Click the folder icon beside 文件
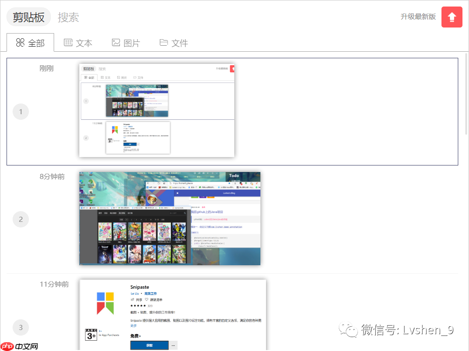 point(163,42)
